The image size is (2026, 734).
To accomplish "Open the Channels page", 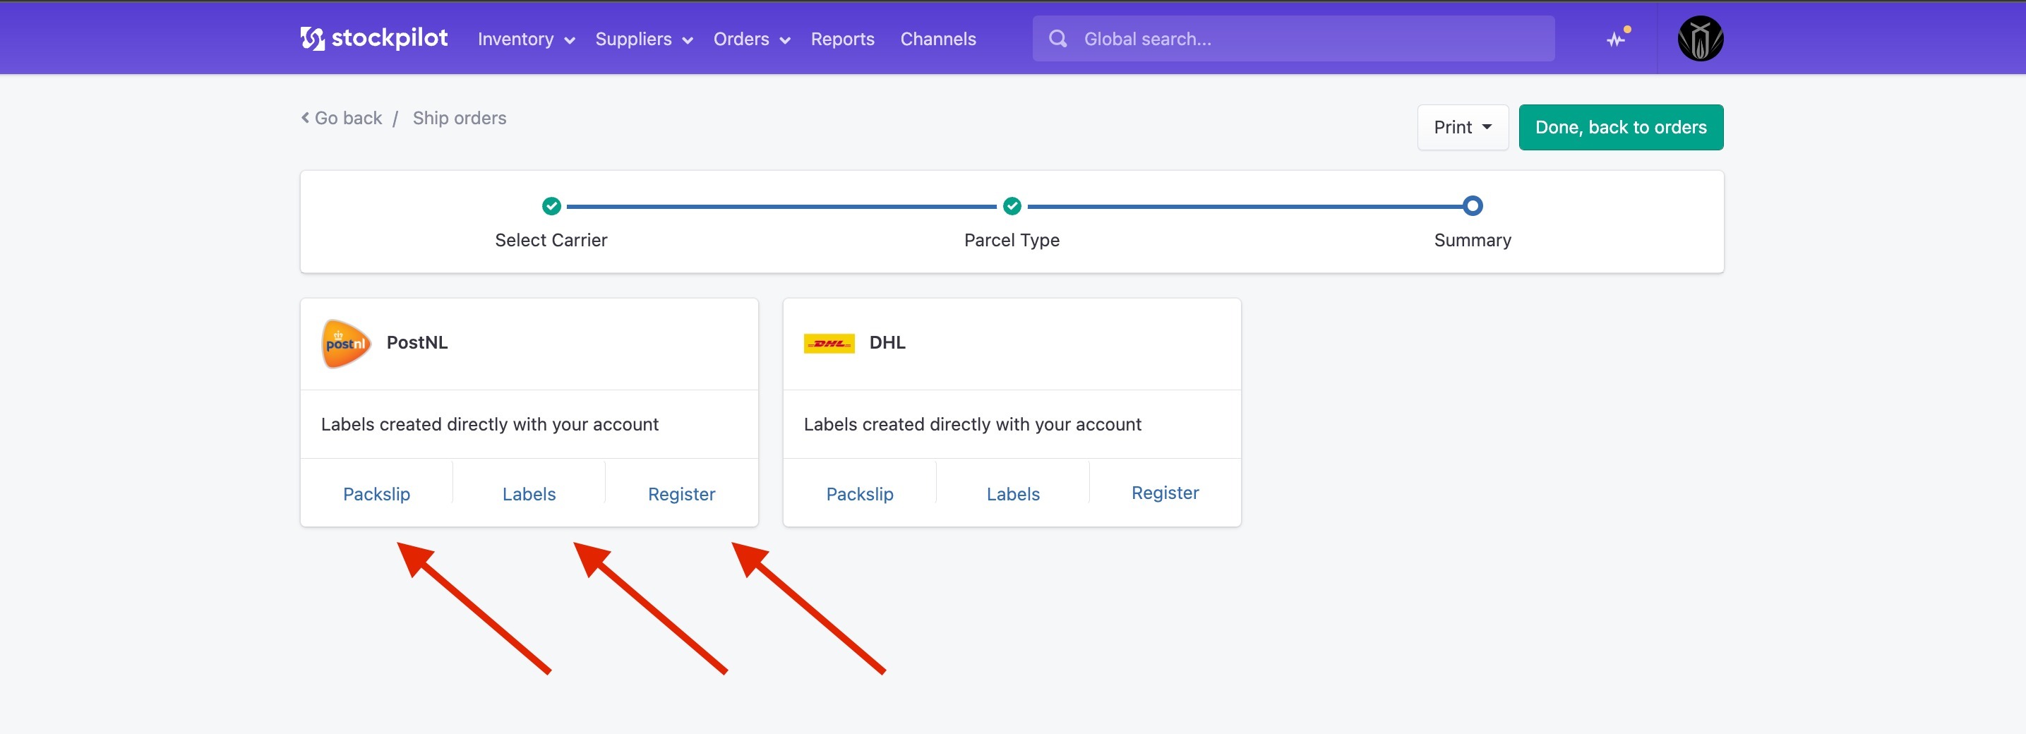I will 937,39.
